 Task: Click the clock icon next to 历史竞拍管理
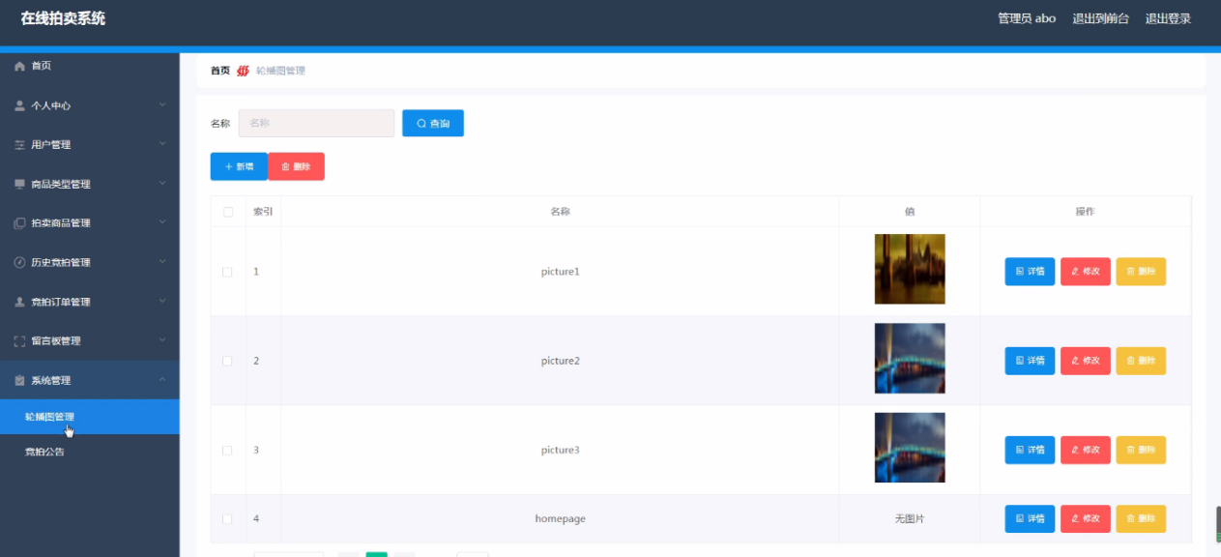[19, 262]
